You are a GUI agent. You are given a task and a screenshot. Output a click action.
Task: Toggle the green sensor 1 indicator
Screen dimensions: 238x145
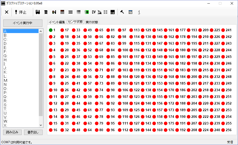click(x=51, y=30)
